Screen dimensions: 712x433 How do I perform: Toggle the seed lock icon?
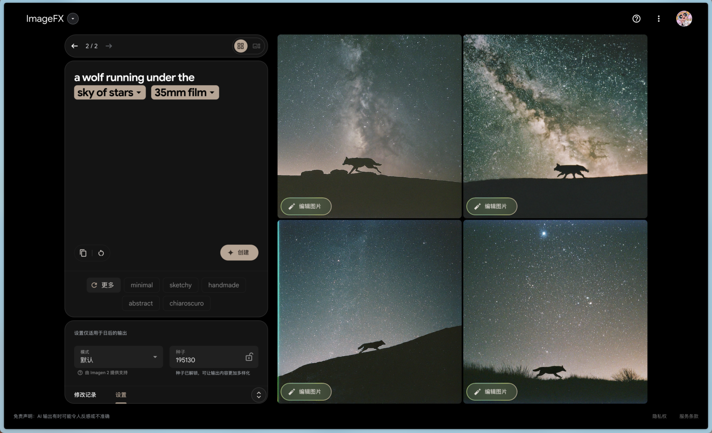pos(249,357)
